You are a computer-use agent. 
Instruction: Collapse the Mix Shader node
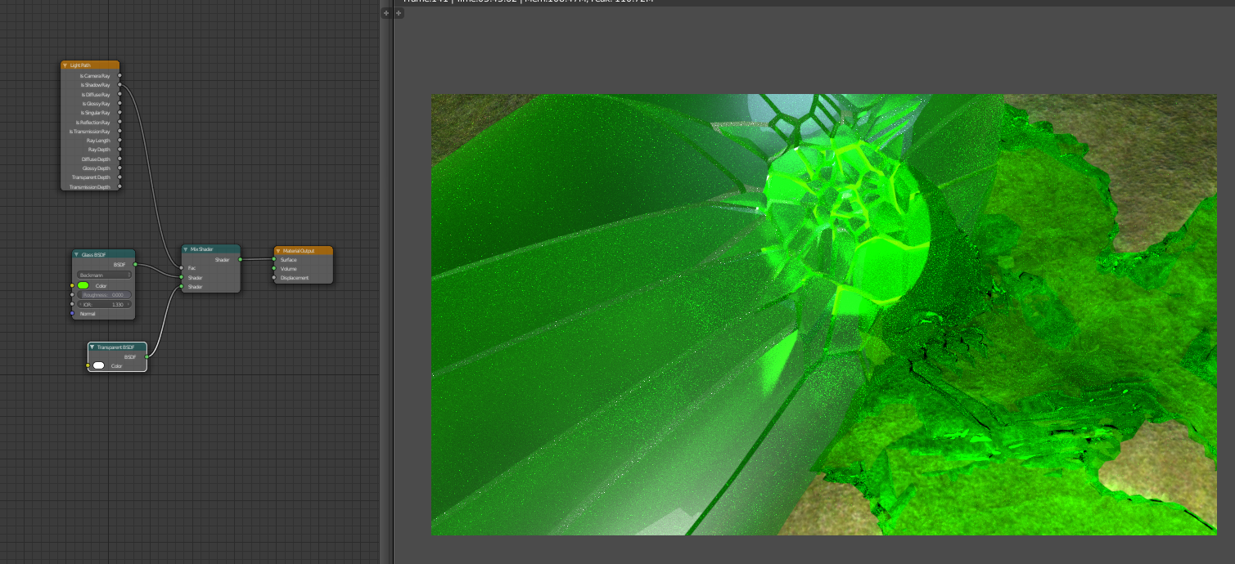185,249
